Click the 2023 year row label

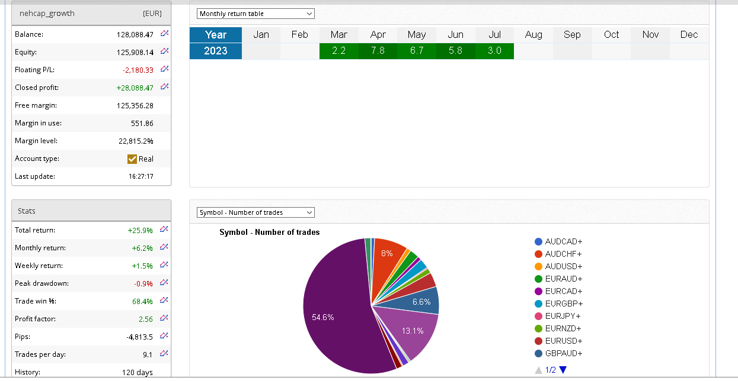(216, 51)
